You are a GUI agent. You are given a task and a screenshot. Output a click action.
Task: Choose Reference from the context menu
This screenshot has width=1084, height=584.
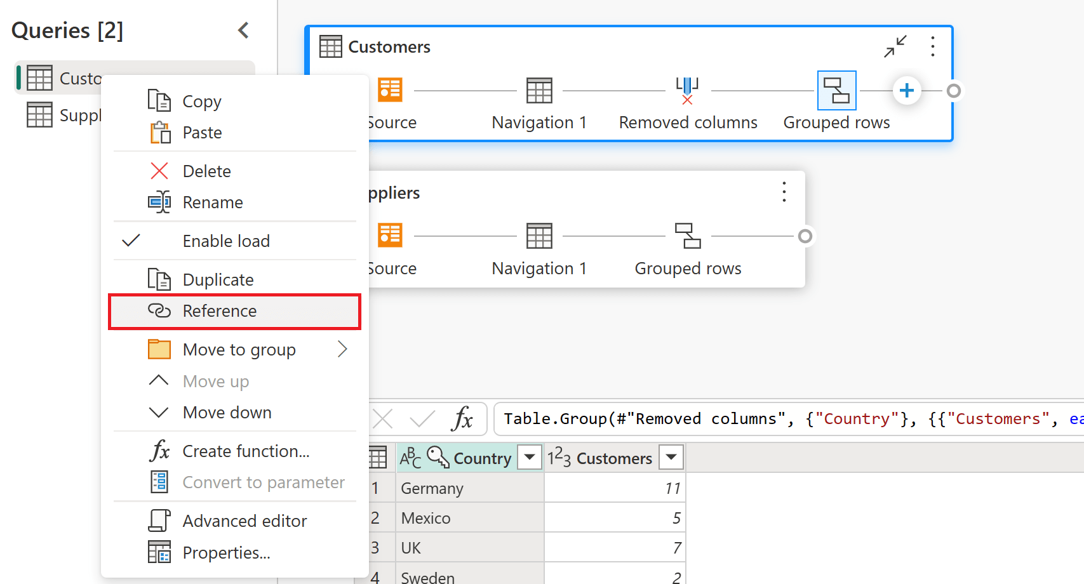click(x=220, y=311)
